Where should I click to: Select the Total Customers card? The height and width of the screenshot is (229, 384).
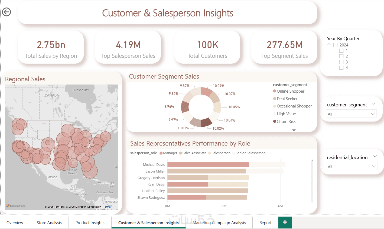coord(207,48)
